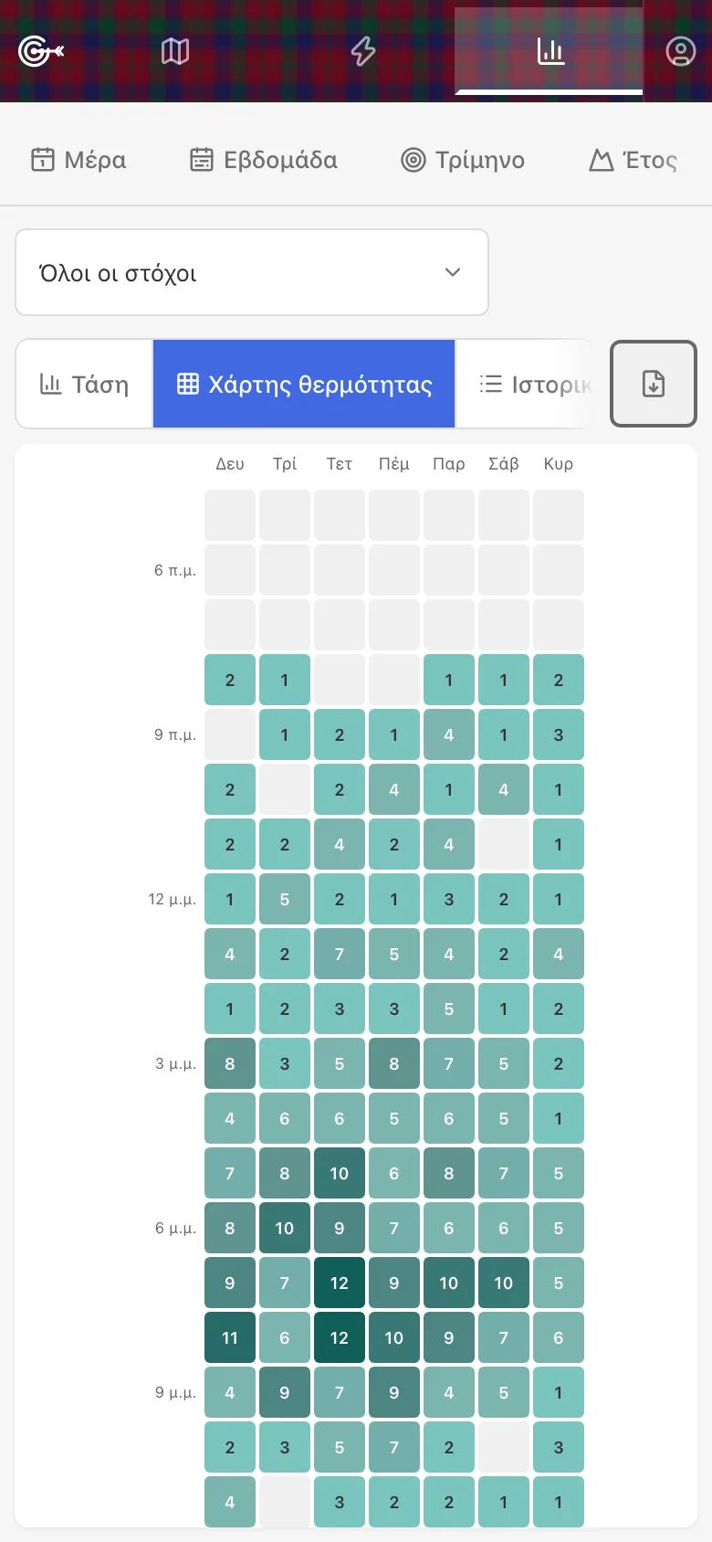Open the goals target logo home

(41, 51)
